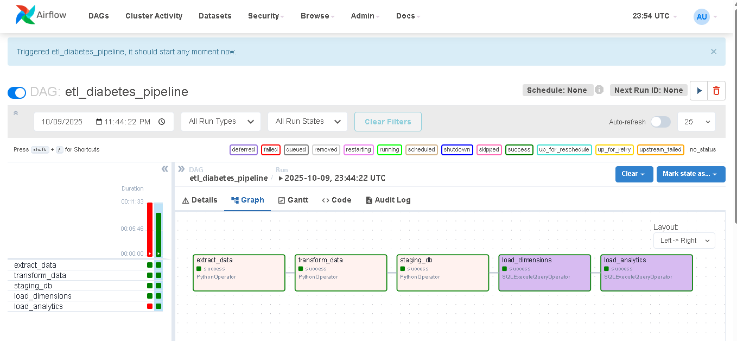Open the calendar picker in the date field
737x341 pixels.
point(99,122)
